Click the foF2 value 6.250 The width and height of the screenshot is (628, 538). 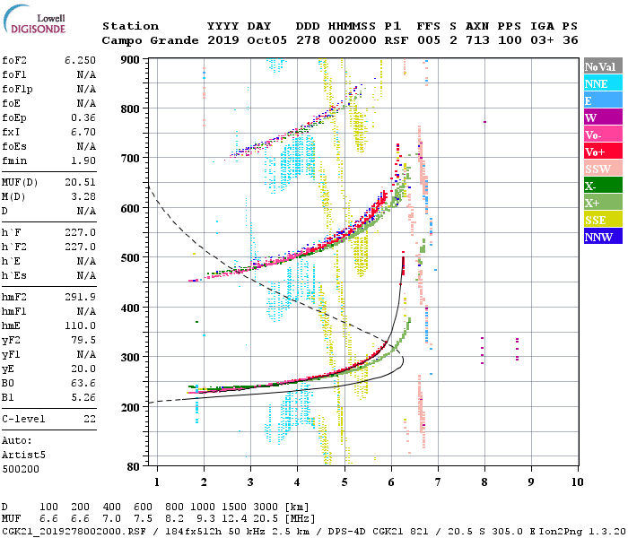[80, 60]
